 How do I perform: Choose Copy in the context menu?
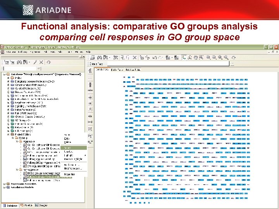pos(67,139)
